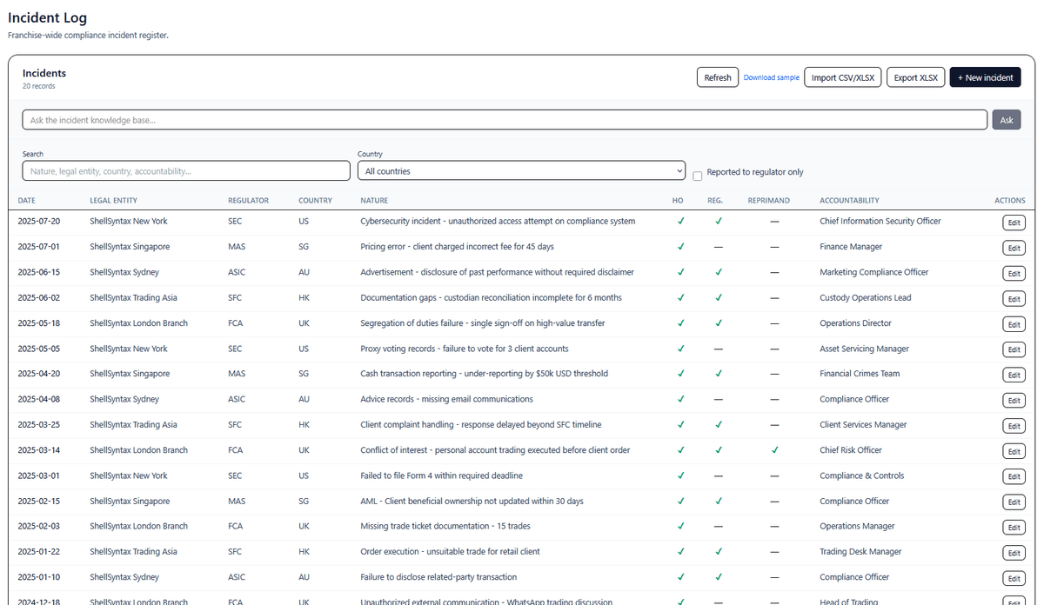Image resolution: width=1044 pixels, height=605 pixels.
Task: Click the REGULATOR column header
Action: click(x=248, y=201)
